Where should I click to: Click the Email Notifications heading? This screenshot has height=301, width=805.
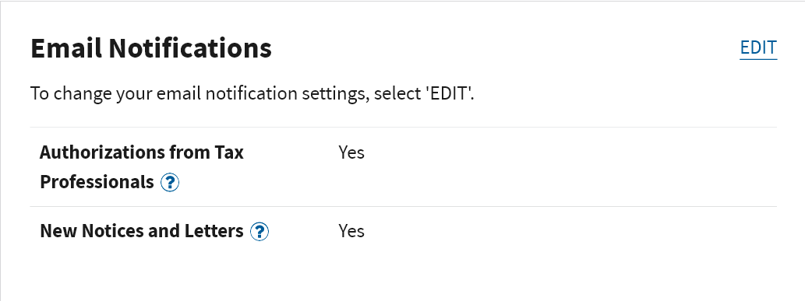click(151, 48)
